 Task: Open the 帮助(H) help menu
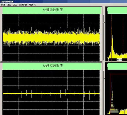33,5
